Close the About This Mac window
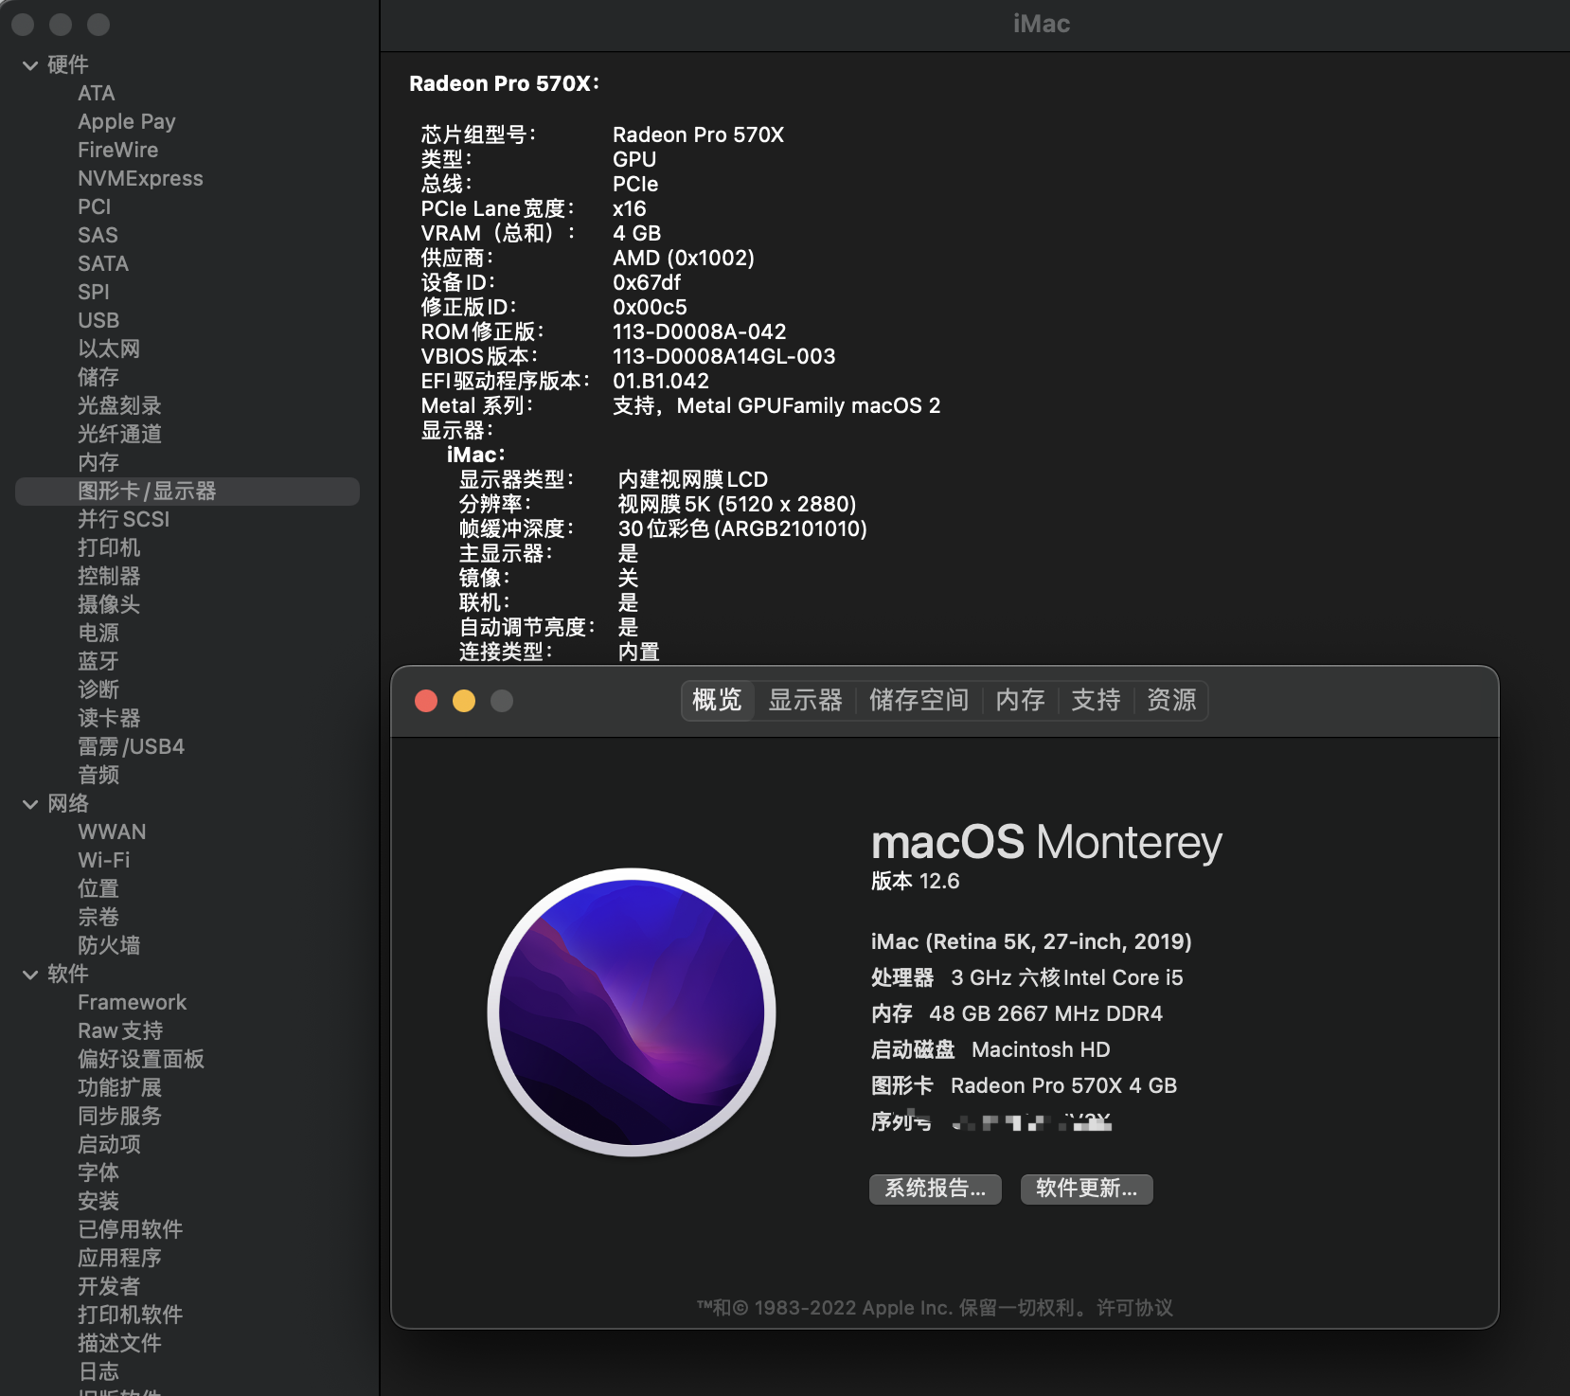1570x1396 pixels. coord(426,701)
